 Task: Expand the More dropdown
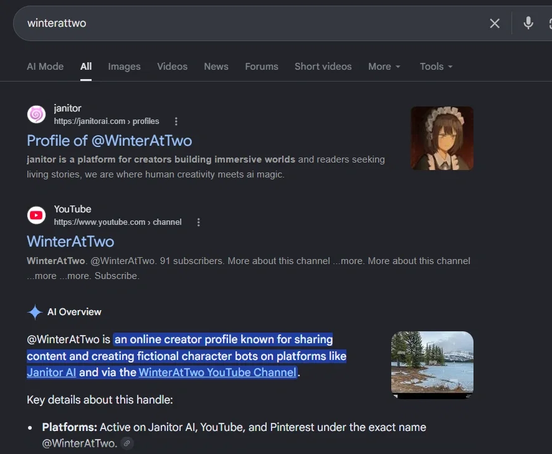(x=384, y=67)
